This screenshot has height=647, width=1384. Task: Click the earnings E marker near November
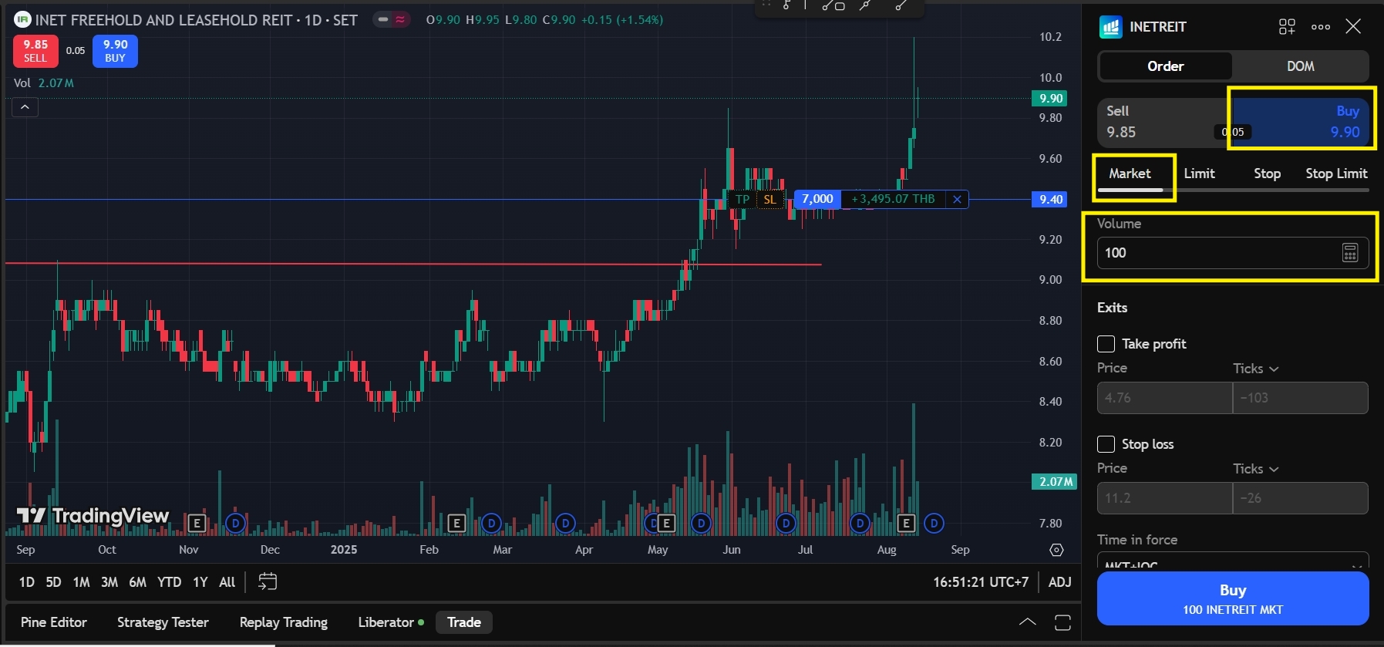coord(197,524)
